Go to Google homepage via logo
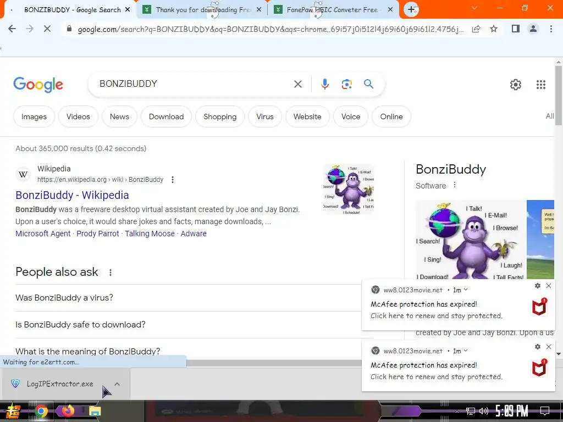The width and height of the screenshot is (563, 422). pyautogui.click(x=38, y=85)
